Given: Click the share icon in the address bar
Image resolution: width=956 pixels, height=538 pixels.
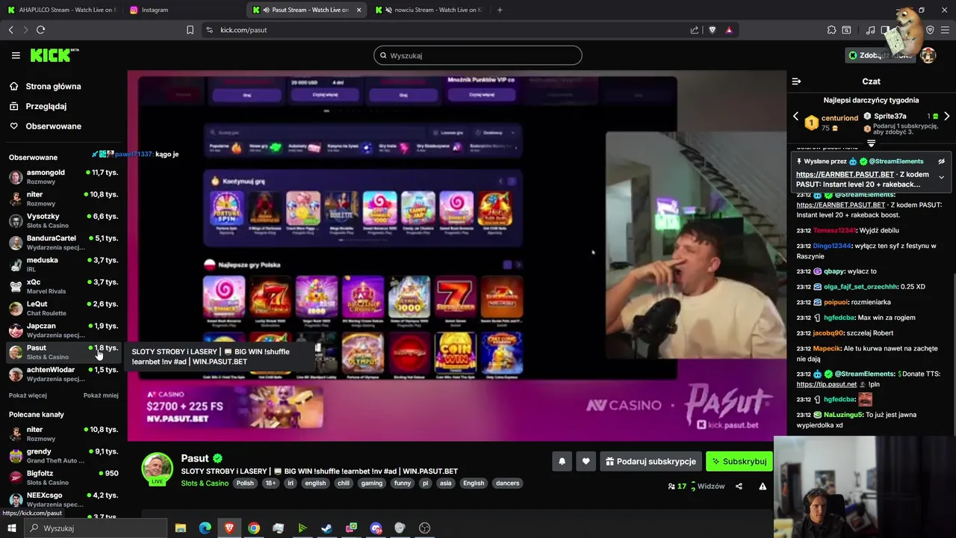Looking at the screenshot, I should [695, 30].
